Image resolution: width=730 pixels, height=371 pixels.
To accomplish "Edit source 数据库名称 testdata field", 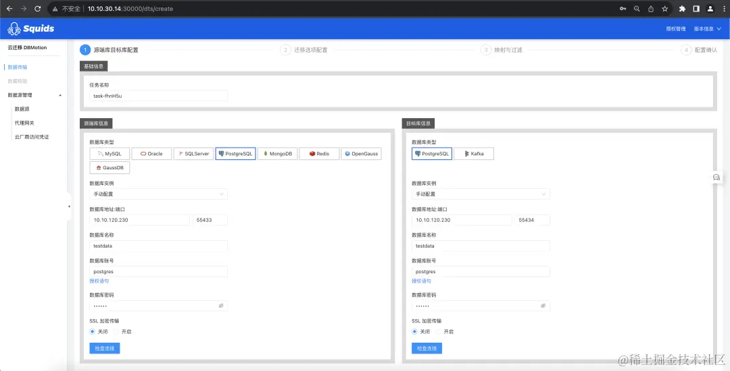I will (158, 246).
